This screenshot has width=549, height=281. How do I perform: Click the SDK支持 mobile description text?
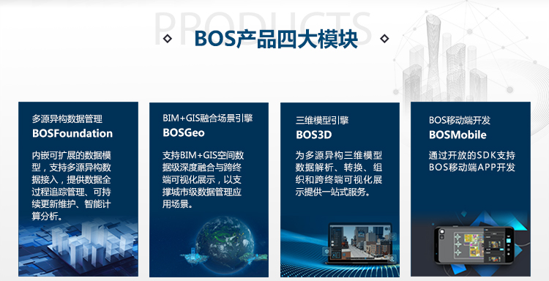point(472,161)
